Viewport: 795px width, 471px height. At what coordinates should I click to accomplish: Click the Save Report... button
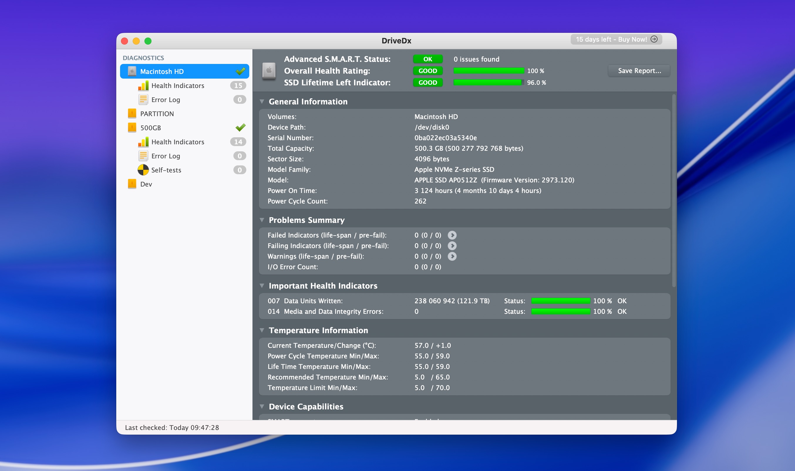point(639,71)
